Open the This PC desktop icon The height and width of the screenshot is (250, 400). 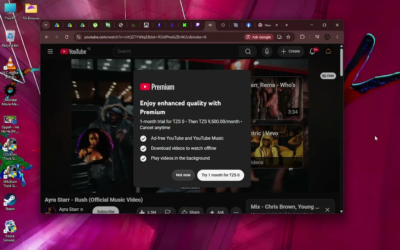pyautogui.click(x=10, y=11)
